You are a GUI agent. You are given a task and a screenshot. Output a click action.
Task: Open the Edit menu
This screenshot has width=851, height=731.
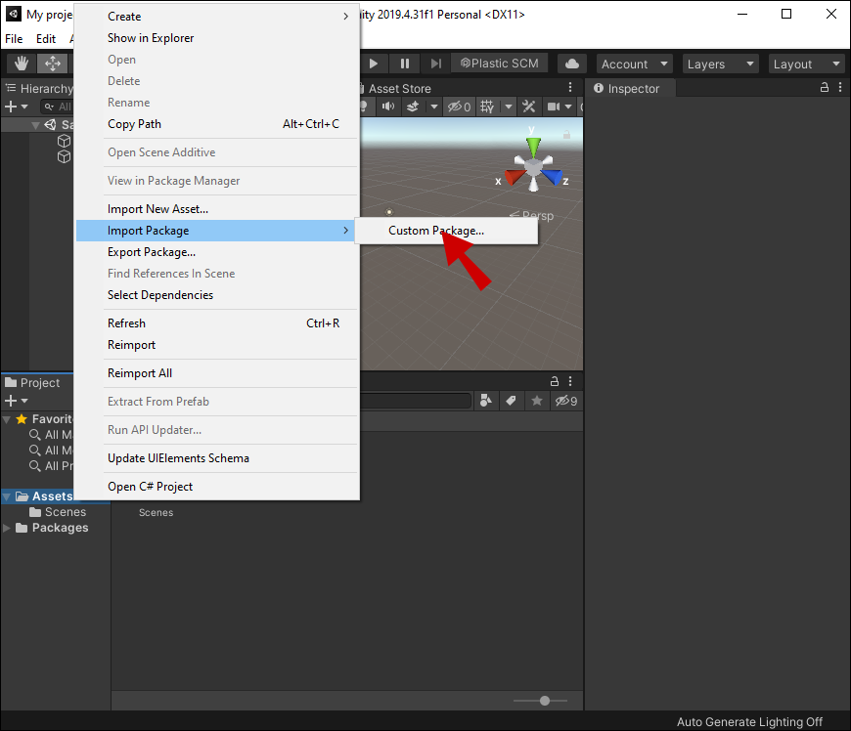click(46, 39)
